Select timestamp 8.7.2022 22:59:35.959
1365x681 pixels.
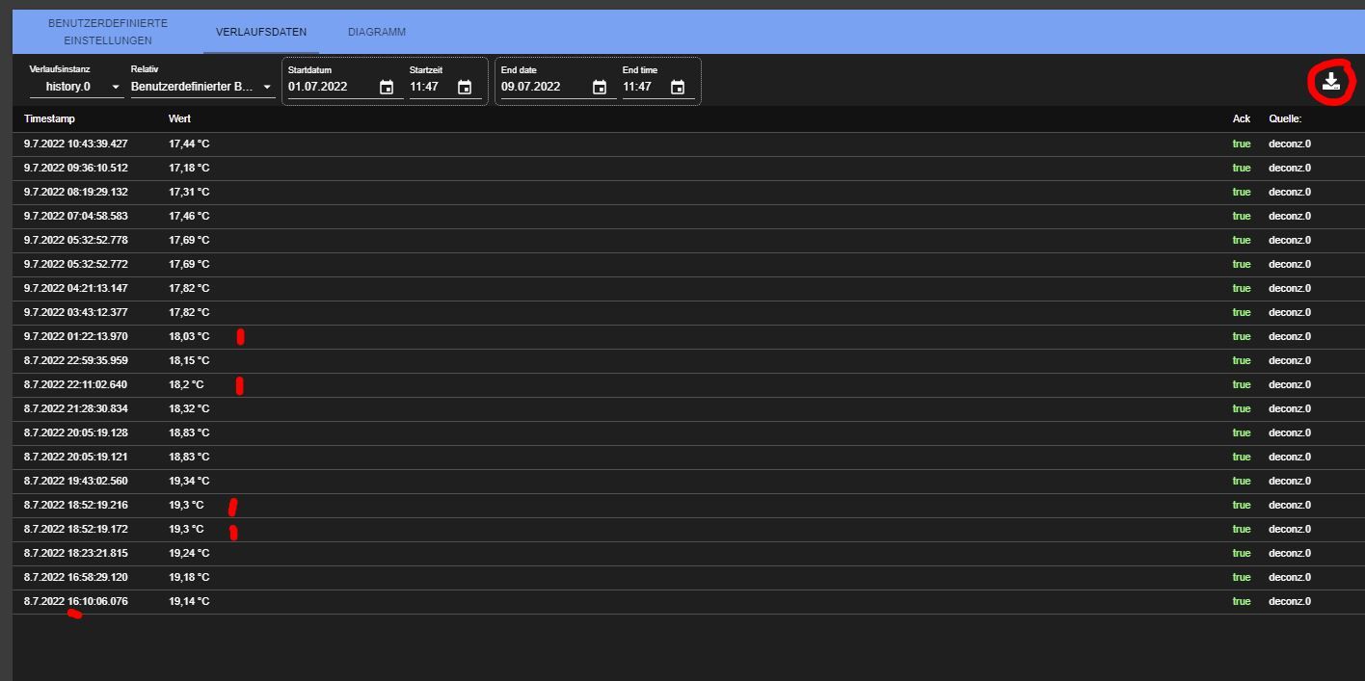click(76, 360)
